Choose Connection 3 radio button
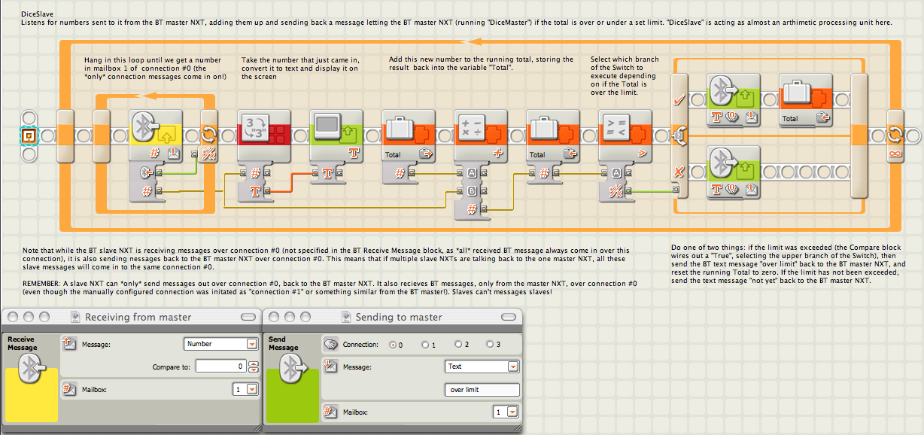924x435 pixels. click(490, 344)
